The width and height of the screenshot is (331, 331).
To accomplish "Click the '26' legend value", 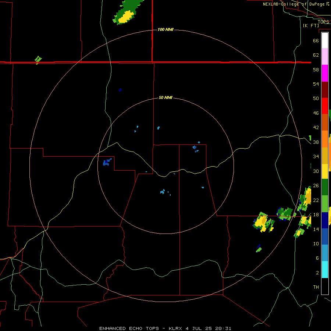I will [x=316, y=186].
